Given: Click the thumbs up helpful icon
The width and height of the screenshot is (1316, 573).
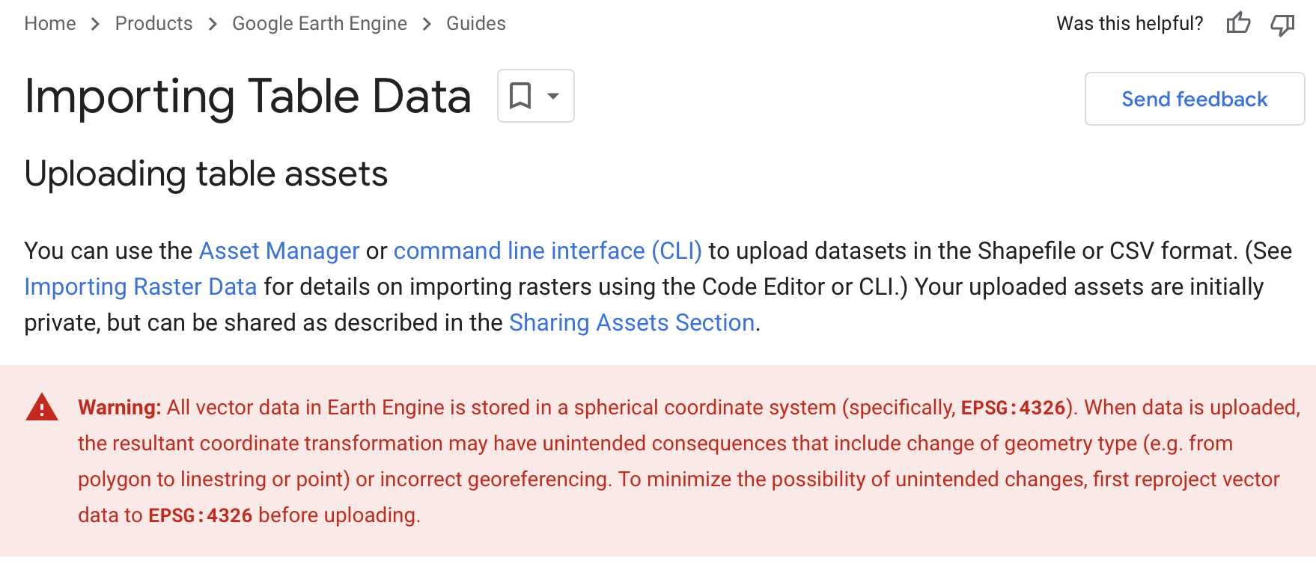Looking at the screenshot, I should pos(1238,24).
